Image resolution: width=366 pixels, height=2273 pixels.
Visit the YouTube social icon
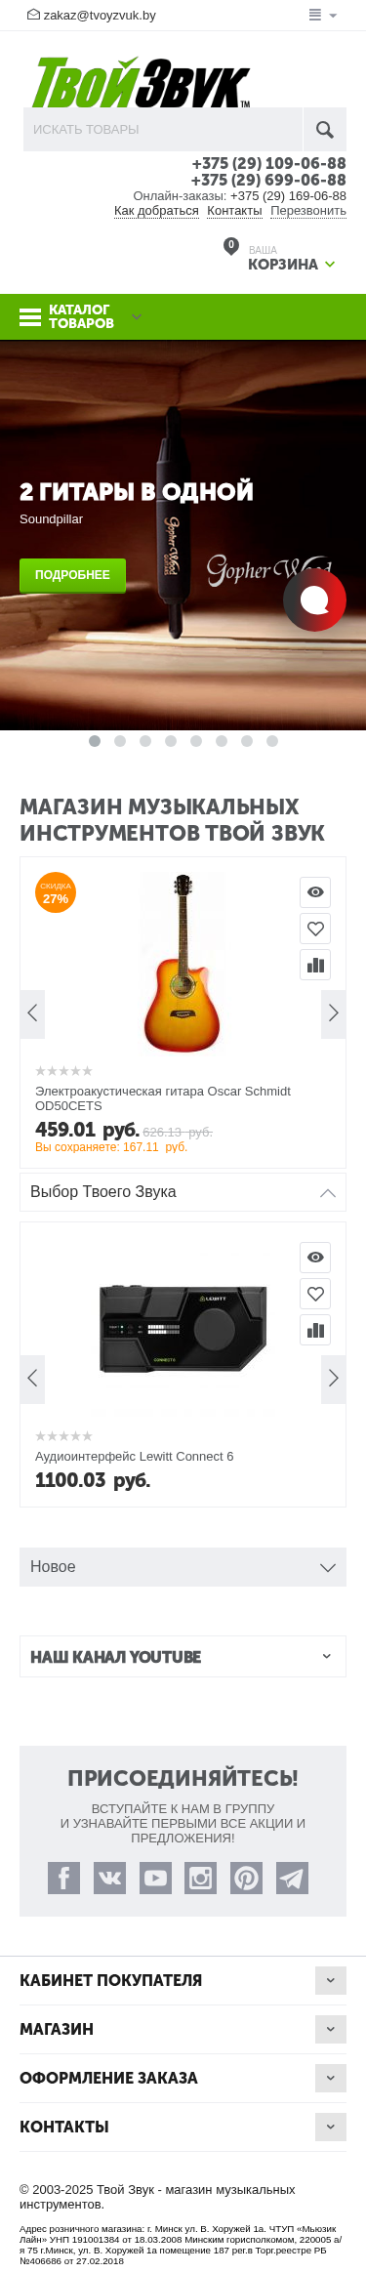click(x=155, y=1877)
